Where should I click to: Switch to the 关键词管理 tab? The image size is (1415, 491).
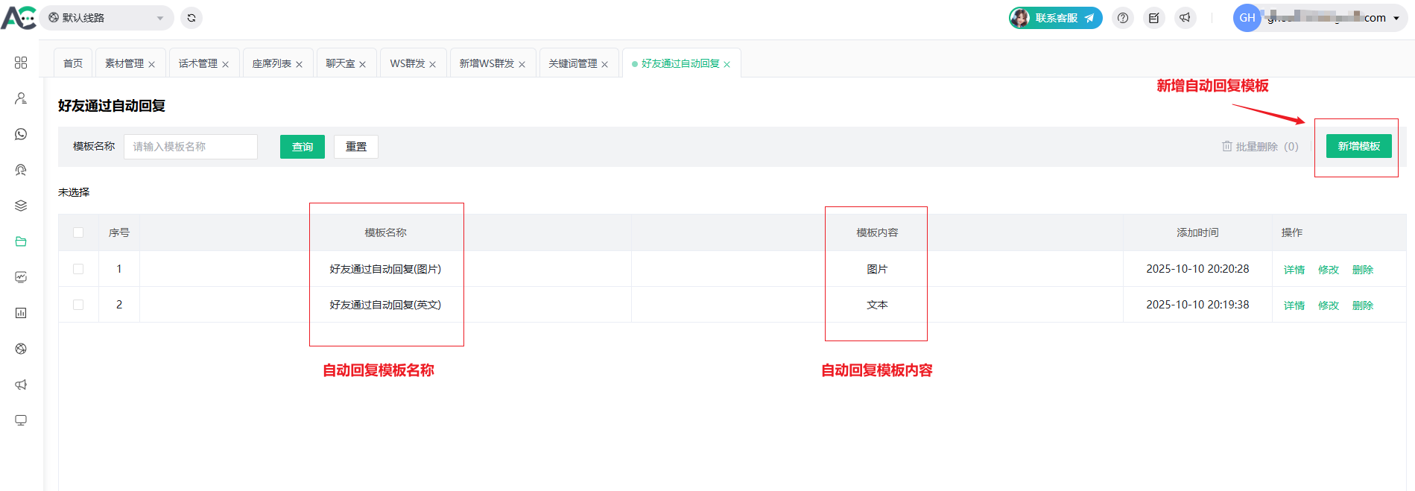[572, 63]
